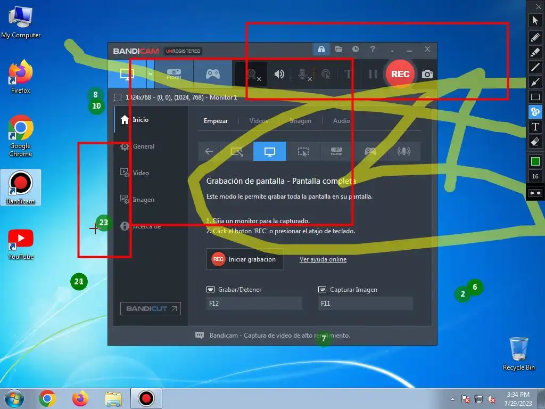The width and height of the screenshot is (545, 409).
Task: Open the help question mark icon
Action: click(373, 49)
